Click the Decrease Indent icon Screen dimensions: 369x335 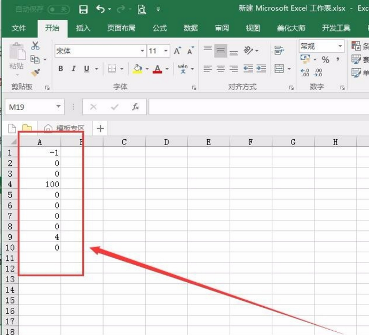click(248, 69)
